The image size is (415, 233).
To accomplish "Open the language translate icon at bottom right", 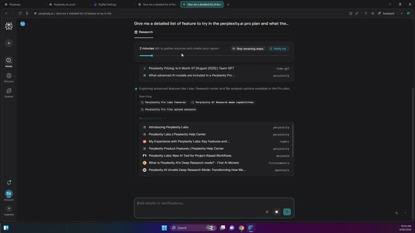I will 396,213.
